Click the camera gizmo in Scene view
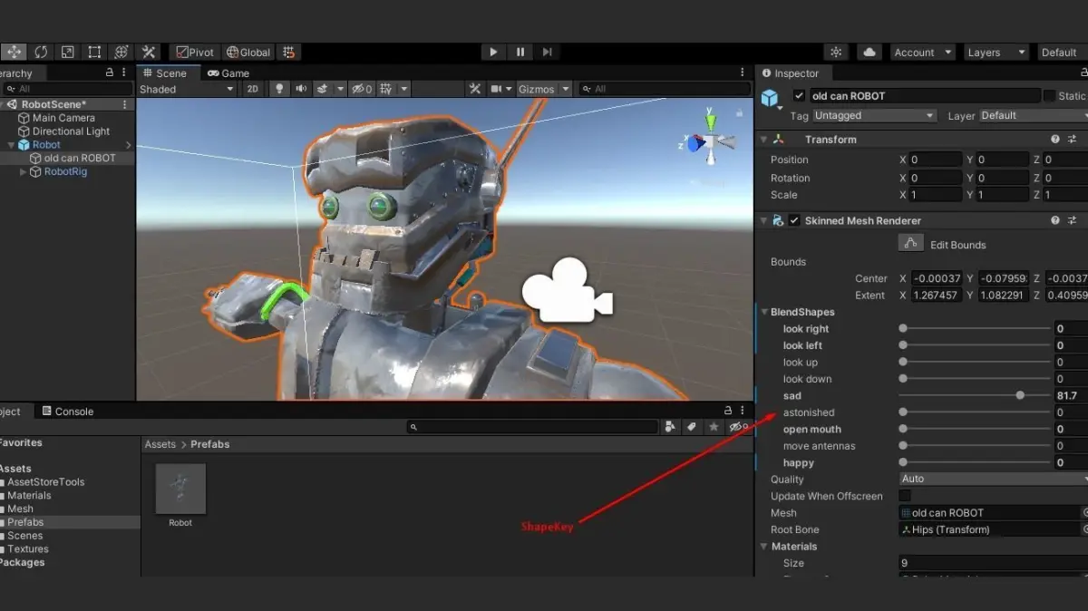This screenshot has width=1088, height=611. 567,291
